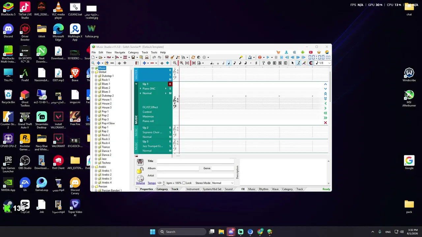This screenshot has height=237, width=422.
Task: Click the Genre input field
Action: click(x=223, y=168)
